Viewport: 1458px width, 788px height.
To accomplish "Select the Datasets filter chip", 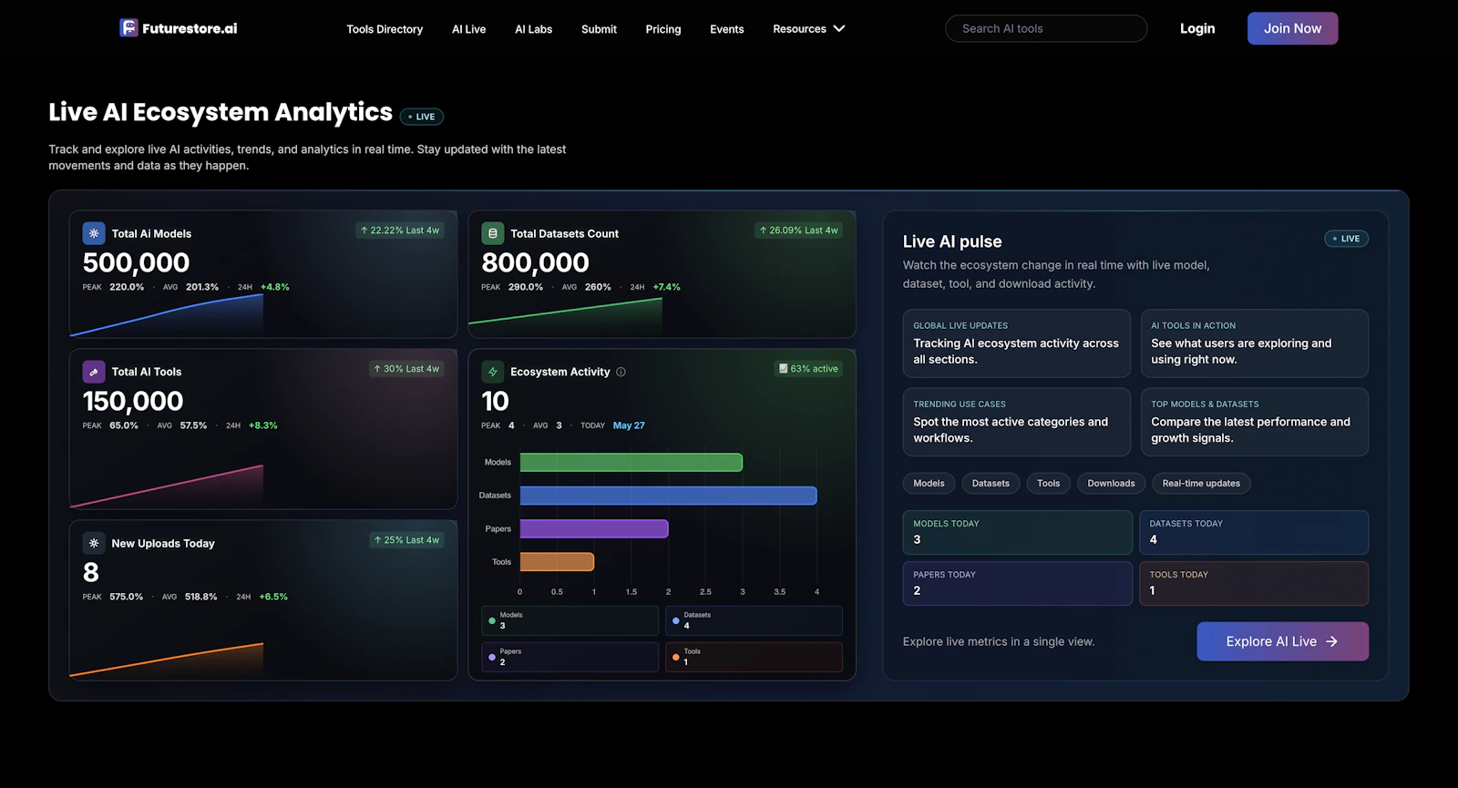I will click(x=991, y=484).
